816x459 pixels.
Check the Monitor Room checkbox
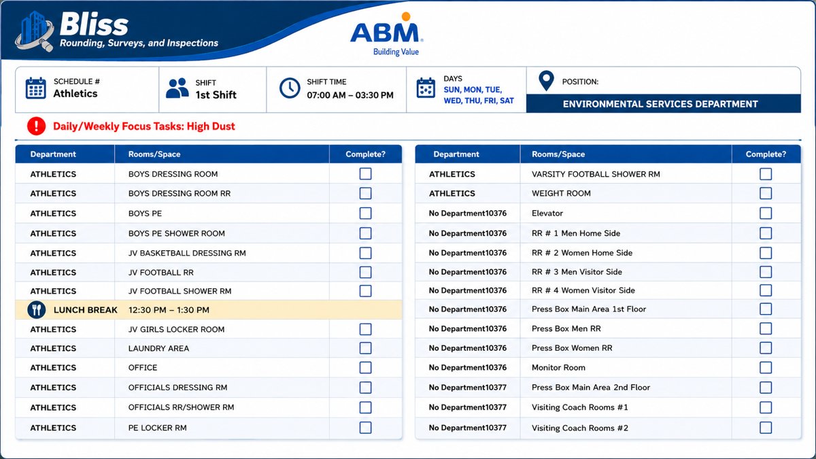pos(766,368)
